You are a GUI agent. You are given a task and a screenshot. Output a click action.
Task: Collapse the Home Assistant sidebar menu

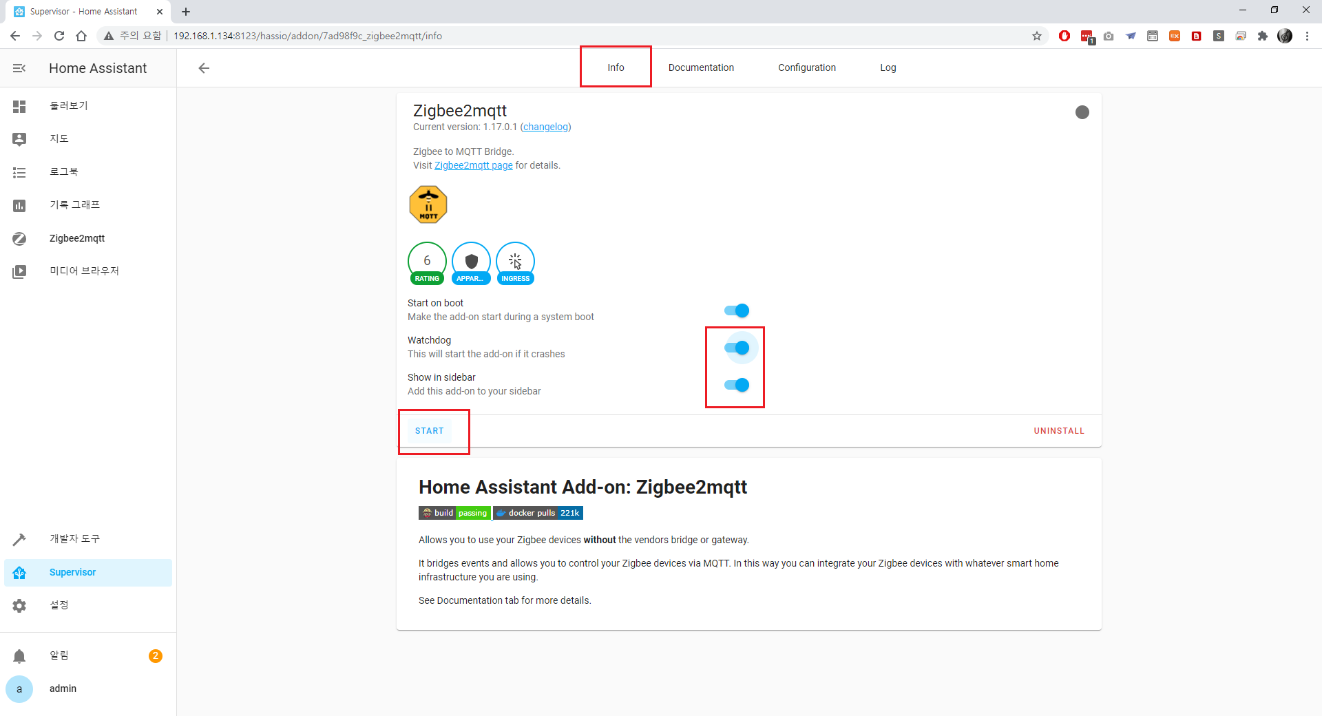(x=19, y=68)
